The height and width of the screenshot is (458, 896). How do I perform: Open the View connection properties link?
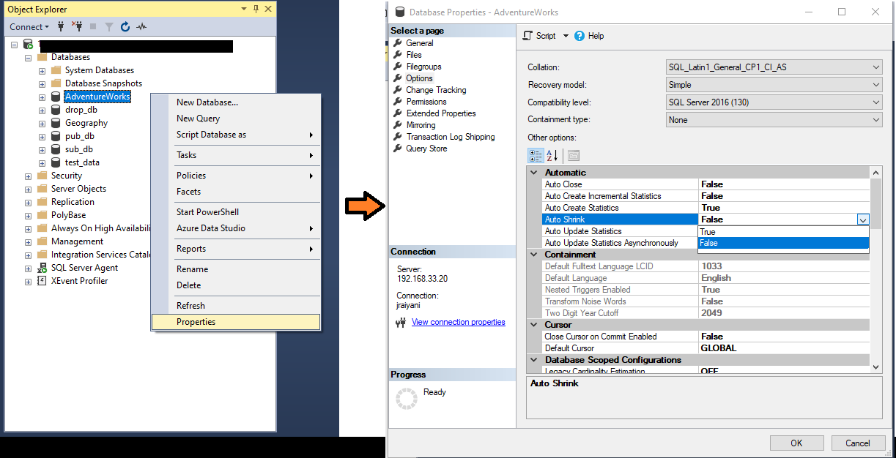[458, 322]
